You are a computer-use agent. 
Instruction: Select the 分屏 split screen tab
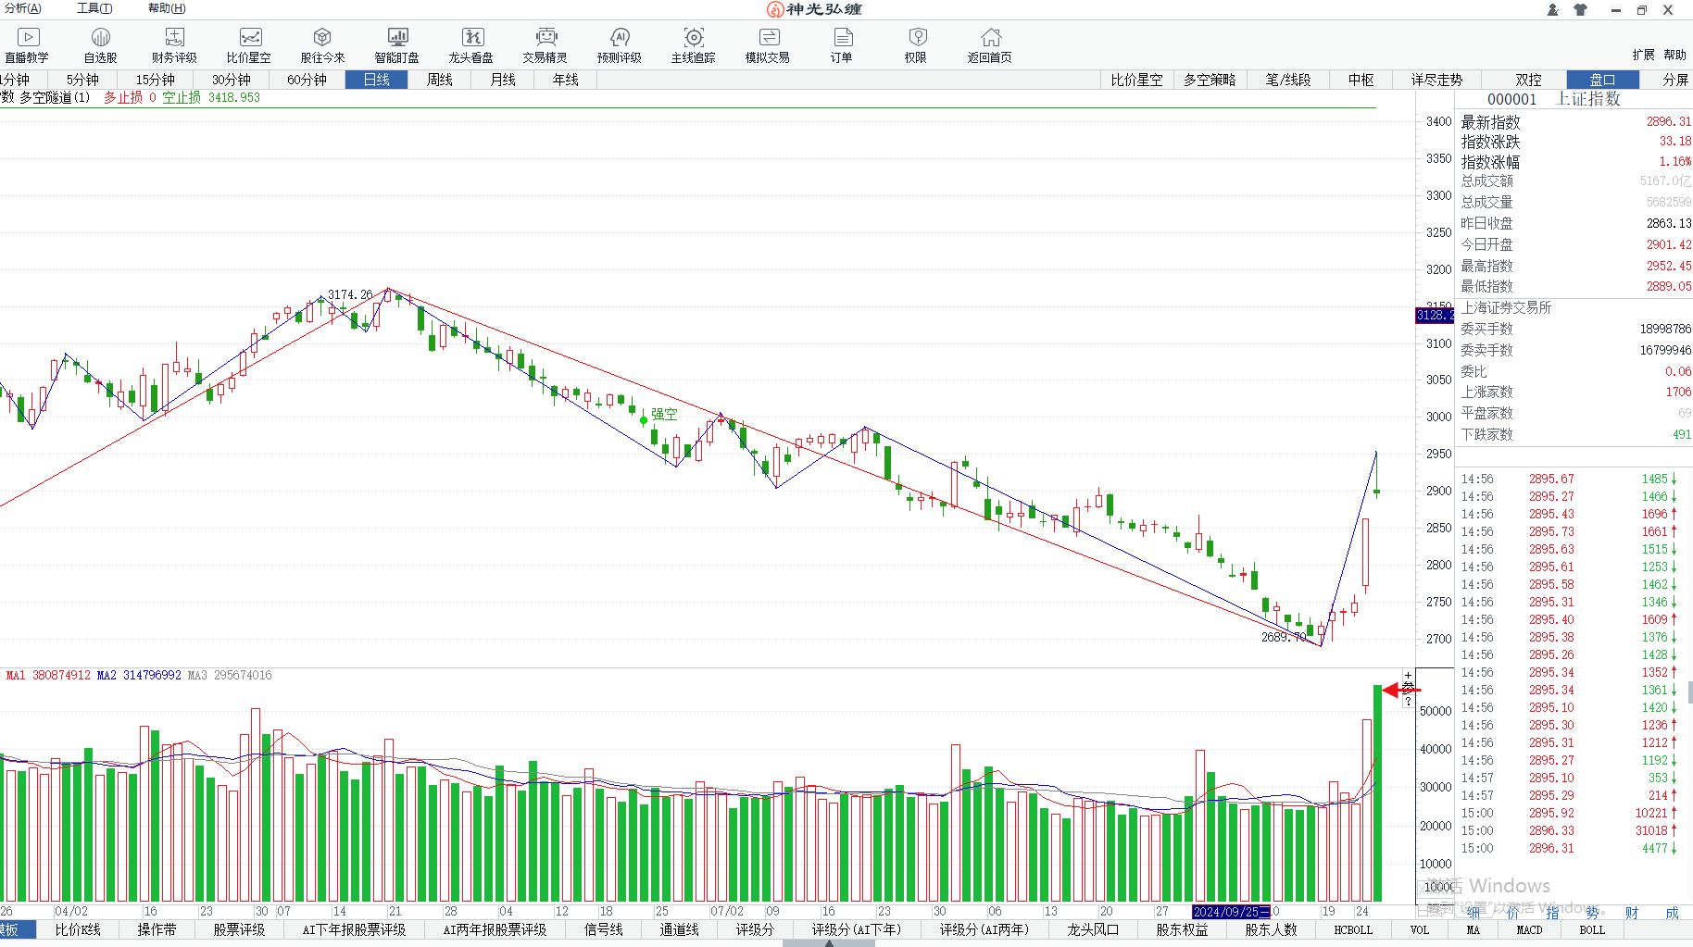pyautogui.click(x=1674, y=80)
